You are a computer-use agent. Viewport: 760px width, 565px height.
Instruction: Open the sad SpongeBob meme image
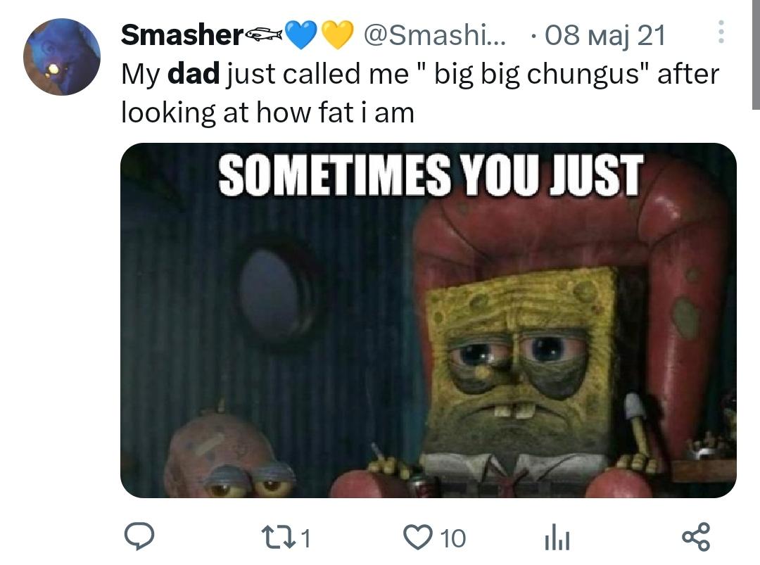click(x=429, y=320)
